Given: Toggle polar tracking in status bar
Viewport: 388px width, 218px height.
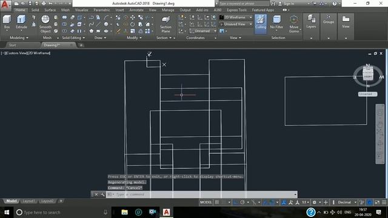Looking at the screenshot, I should point(242,202).
